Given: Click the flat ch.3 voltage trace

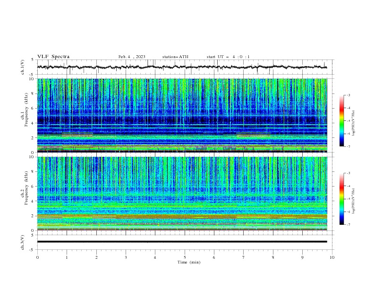Looking at the screenshot, I should click(182, 242).
